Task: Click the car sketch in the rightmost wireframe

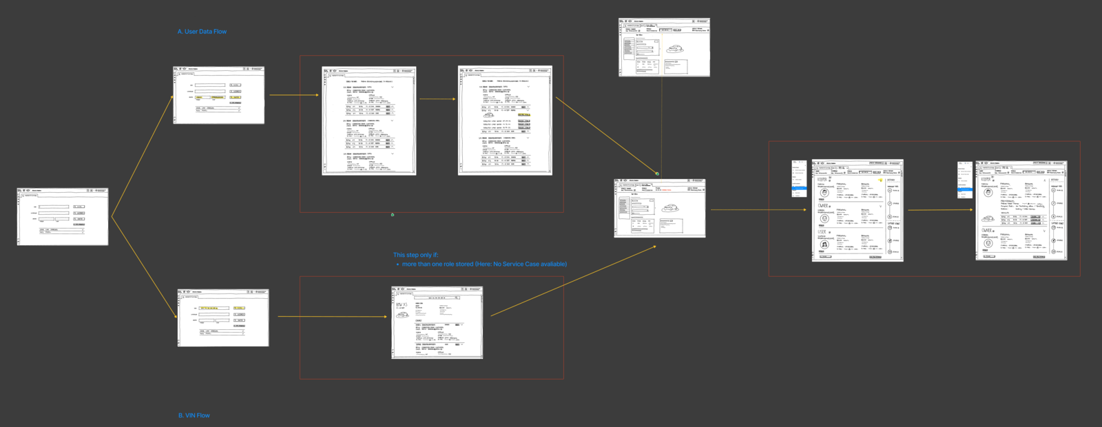Action: [x=988, y=218]
